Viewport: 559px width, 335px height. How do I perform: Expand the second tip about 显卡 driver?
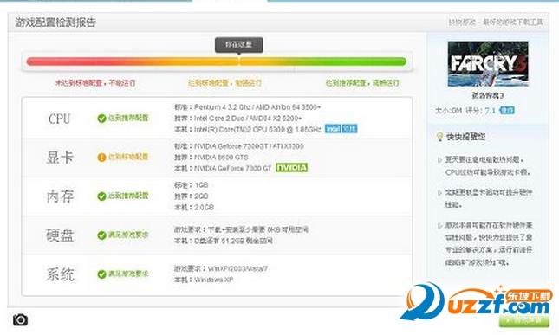click(439, 193)
